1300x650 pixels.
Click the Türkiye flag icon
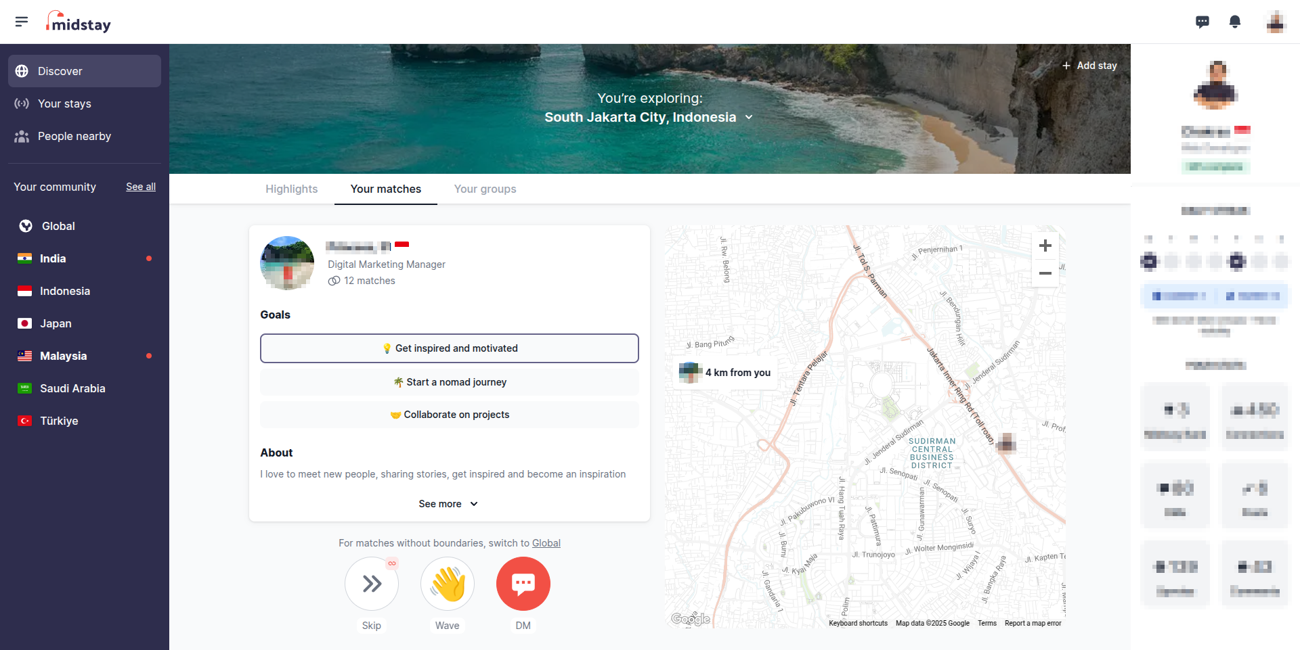point(25,421)
